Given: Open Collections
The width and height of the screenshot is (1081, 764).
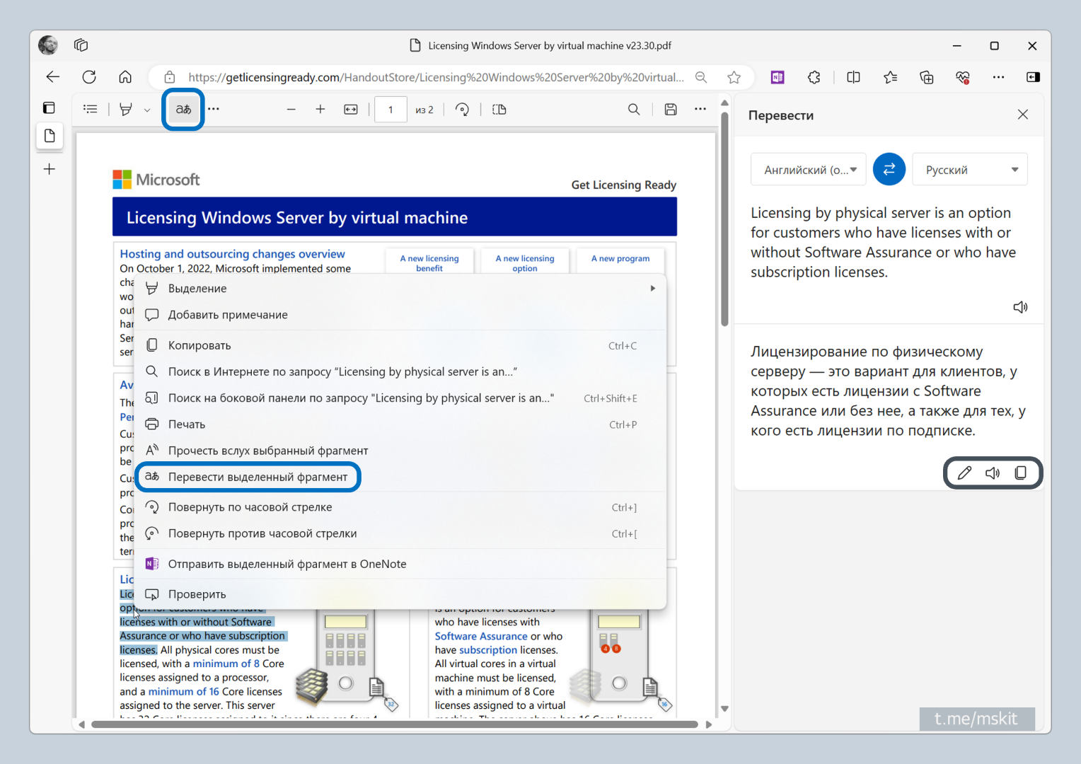Looking at the screenshot, I should click(927, 77).
